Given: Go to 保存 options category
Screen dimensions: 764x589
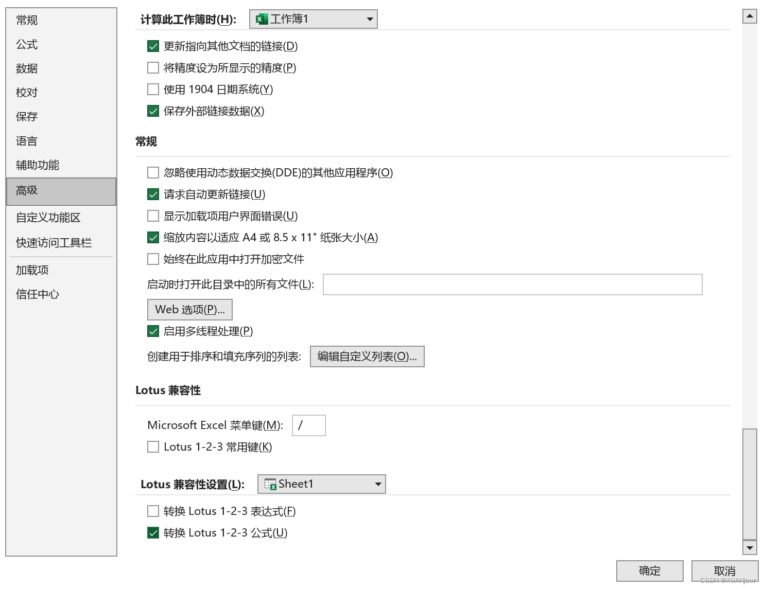Looking at the screenshot, I should coord(61,117).
